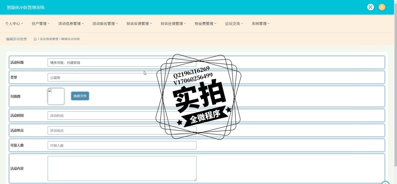This screenshot has width=397, height=184.
Task: Focus the 活动时间 input field
Action: 122,115
